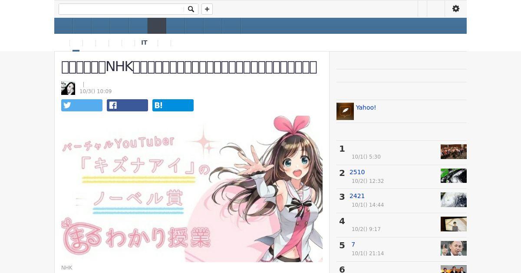The height and width of the screenshot is (273, 521).
Task: Click the article headline containing NHK
Action: 189,67
